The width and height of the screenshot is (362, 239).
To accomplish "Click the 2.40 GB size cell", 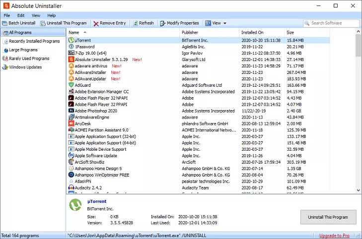I will (x=294, y=111).
